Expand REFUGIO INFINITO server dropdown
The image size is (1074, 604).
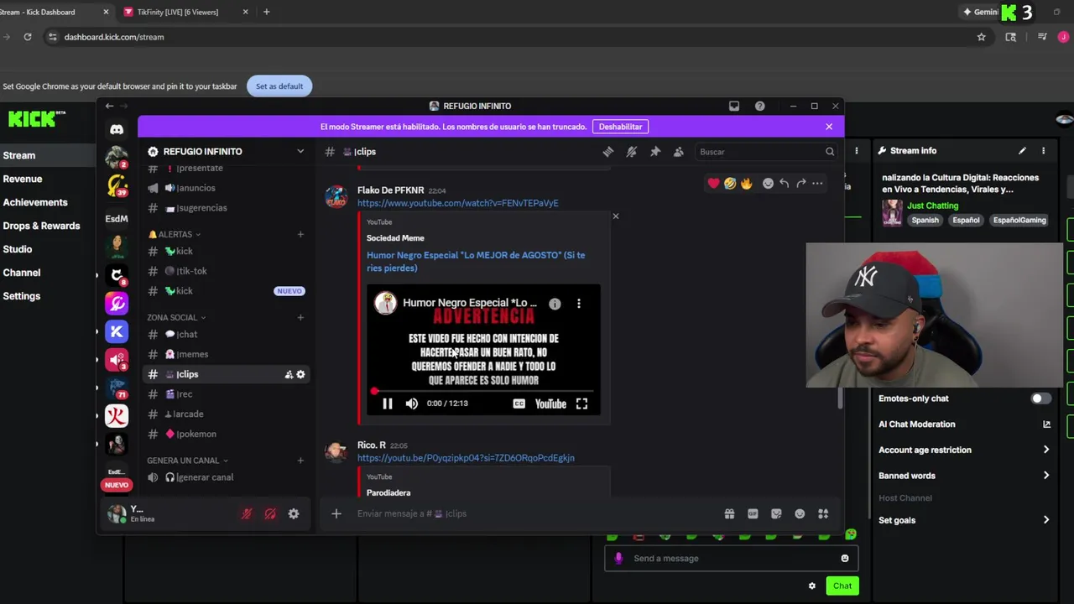point(300,152)
